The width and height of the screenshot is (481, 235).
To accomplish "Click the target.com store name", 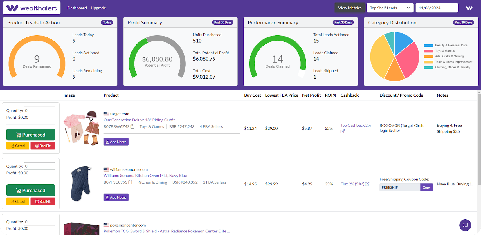I will tap(120, 114).
